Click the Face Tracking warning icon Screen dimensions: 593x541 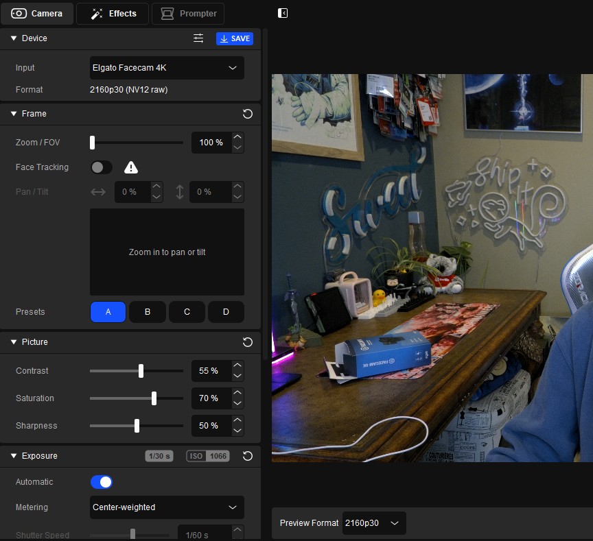130,167
